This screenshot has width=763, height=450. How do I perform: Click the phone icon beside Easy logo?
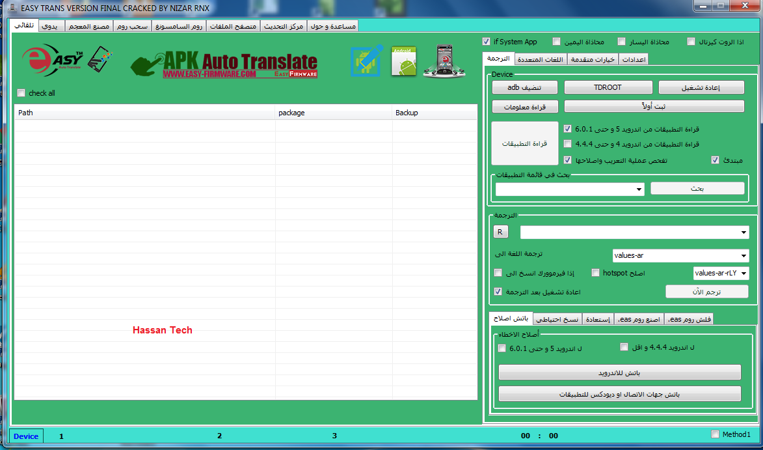tap(100, 59)
